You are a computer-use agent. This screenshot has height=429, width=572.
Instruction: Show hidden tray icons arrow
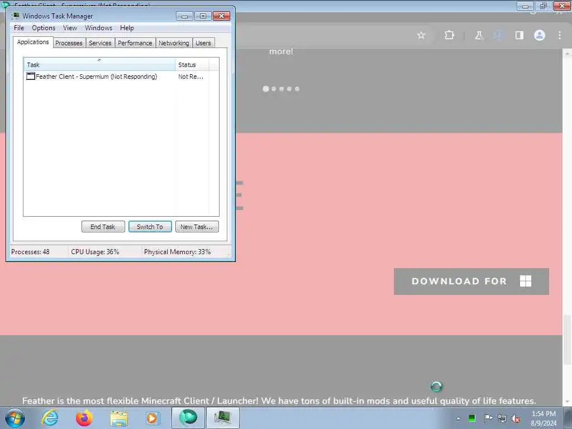(x=458, y=418)
